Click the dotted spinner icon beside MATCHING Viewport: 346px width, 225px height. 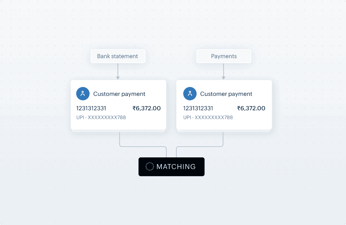pos(150,167)
